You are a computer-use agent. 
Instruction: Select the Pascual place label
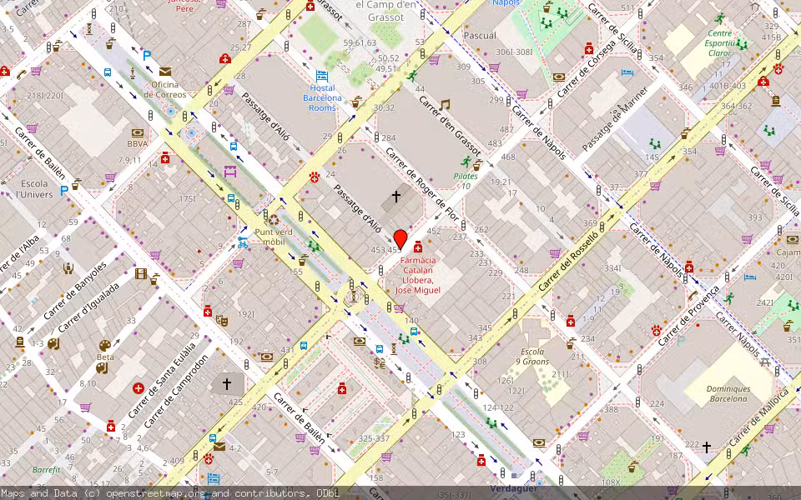tap(480, 36)
